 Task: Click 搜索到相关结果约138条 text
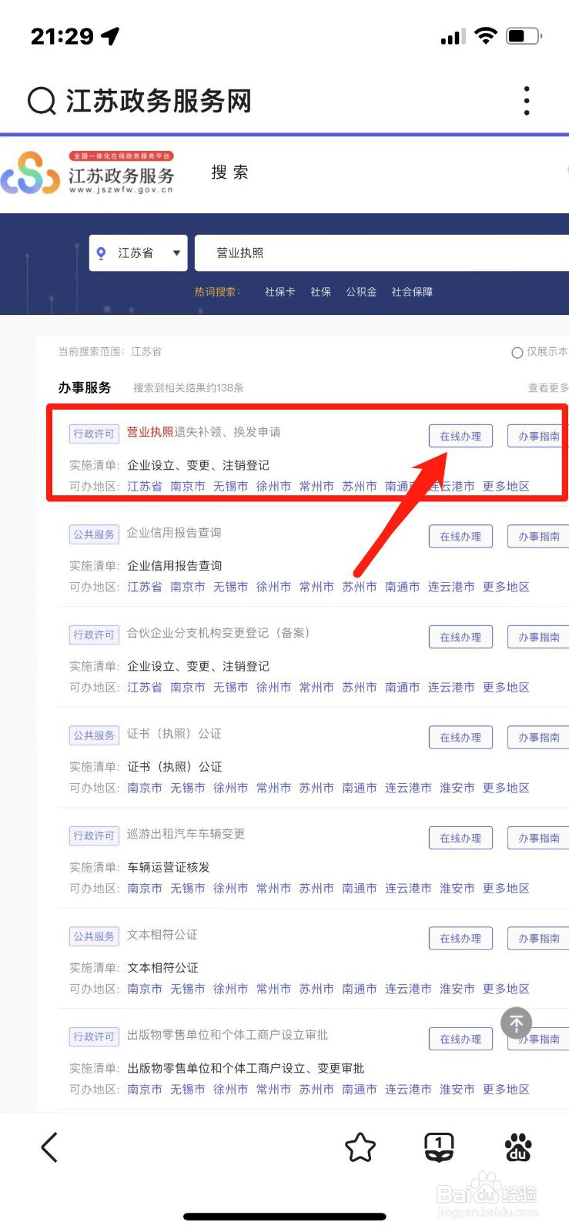pyautogui.click(x=189, y=388)
